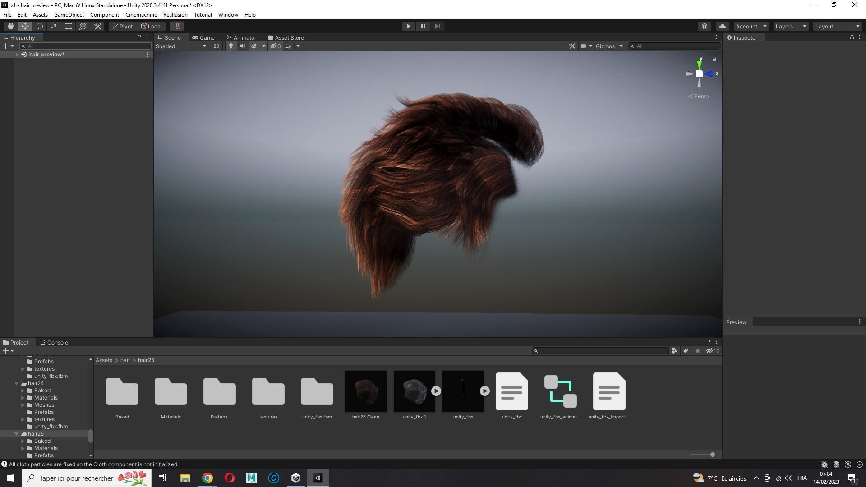Select the hair25 Clean thumbnail

[365, 391]
